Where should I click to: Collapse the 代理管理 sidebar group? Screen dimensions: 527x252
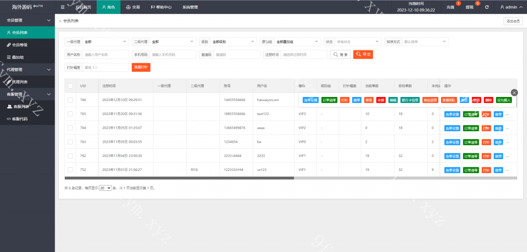27,69
